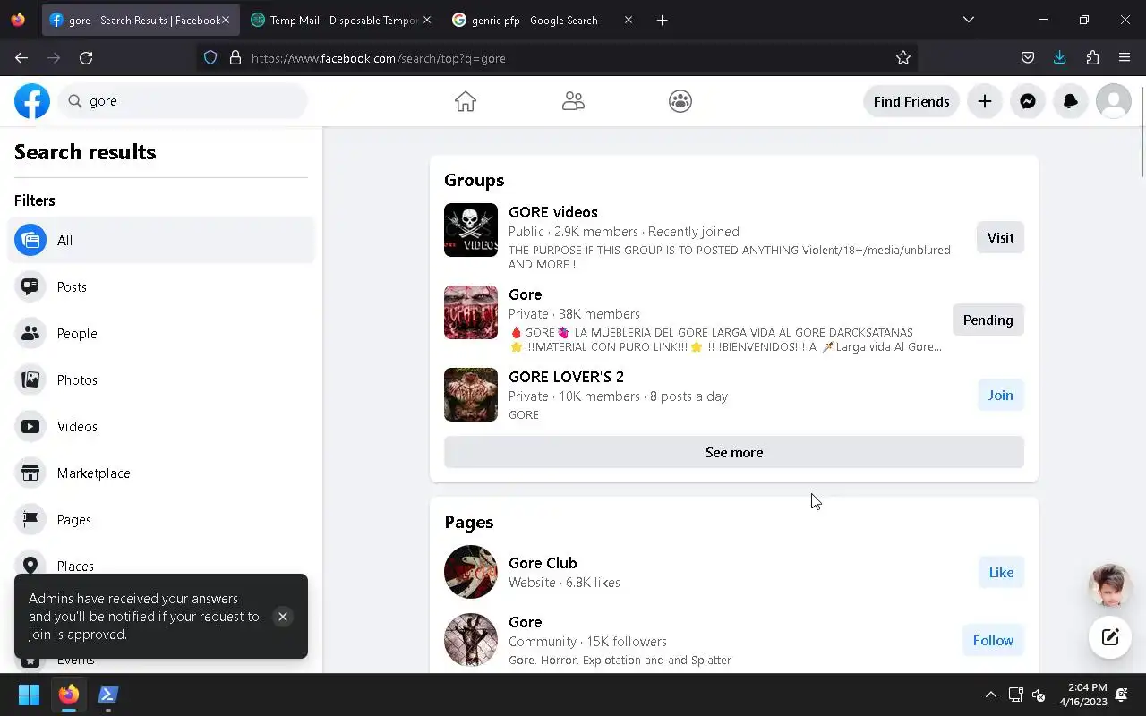1146x716 pixels.
Task: Open the Pocket save icon in Firefox toolbar
Action: point(1028,58)
